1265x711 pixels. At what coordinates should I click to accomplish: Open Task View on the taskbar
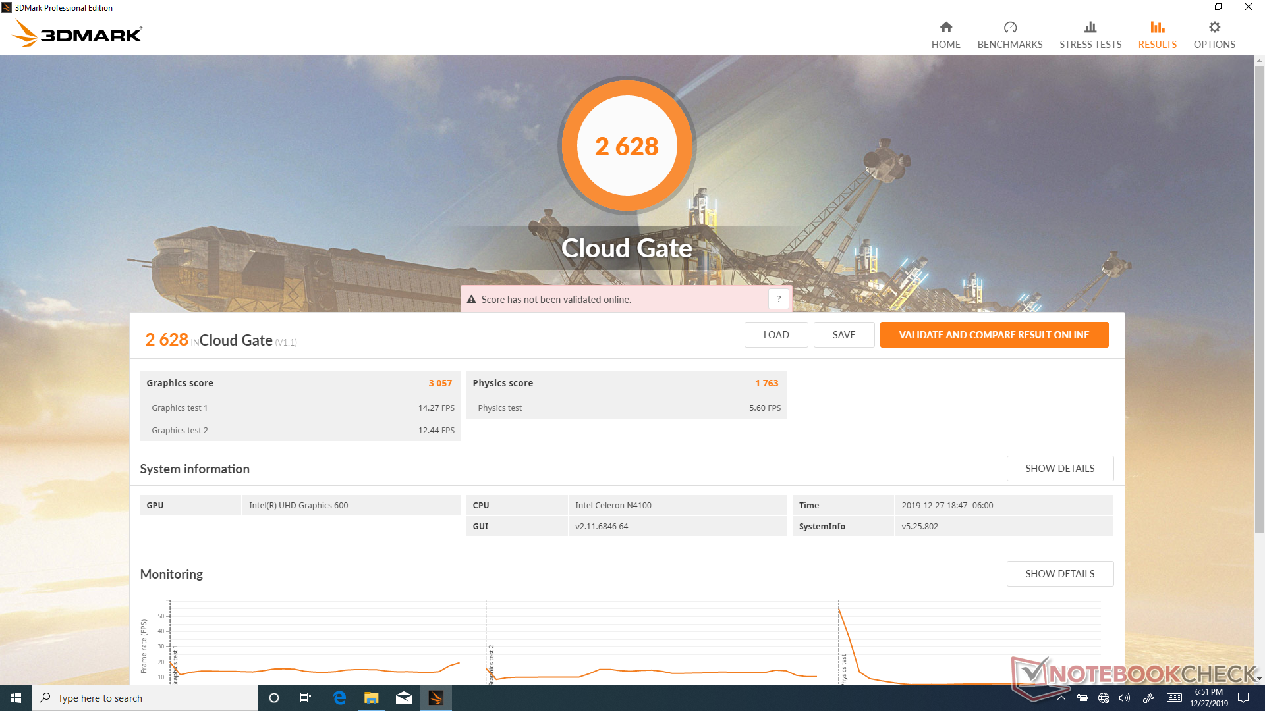pos(306,698)
